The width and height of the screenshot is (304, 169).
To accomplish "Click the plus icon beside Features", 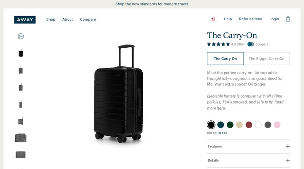I will click(288, 147).
